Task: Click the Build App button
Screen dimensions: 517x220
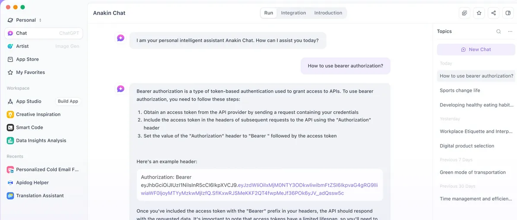Action: pyautogui.click(x=68, y=101)
